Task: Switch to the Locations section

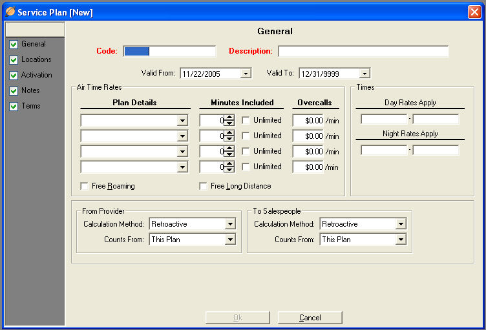Action: click(x=36, y=59)
